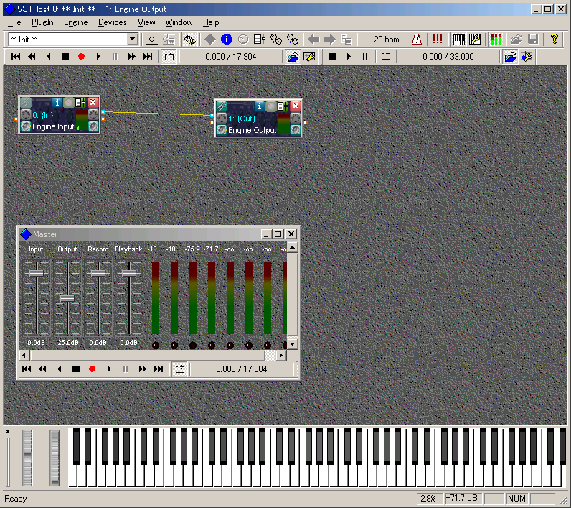Image resolution: width=571 pixels, height=508 pixels.
Task: Click the red !!! MIDI panic icon
Action: [x=438, y=40]
